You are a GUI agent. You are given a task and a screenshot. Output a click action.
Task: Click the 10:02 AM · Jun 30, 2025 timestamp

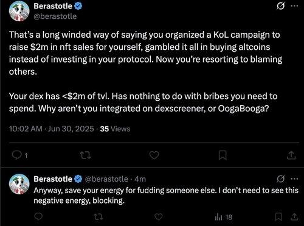(x=52, y=129)
